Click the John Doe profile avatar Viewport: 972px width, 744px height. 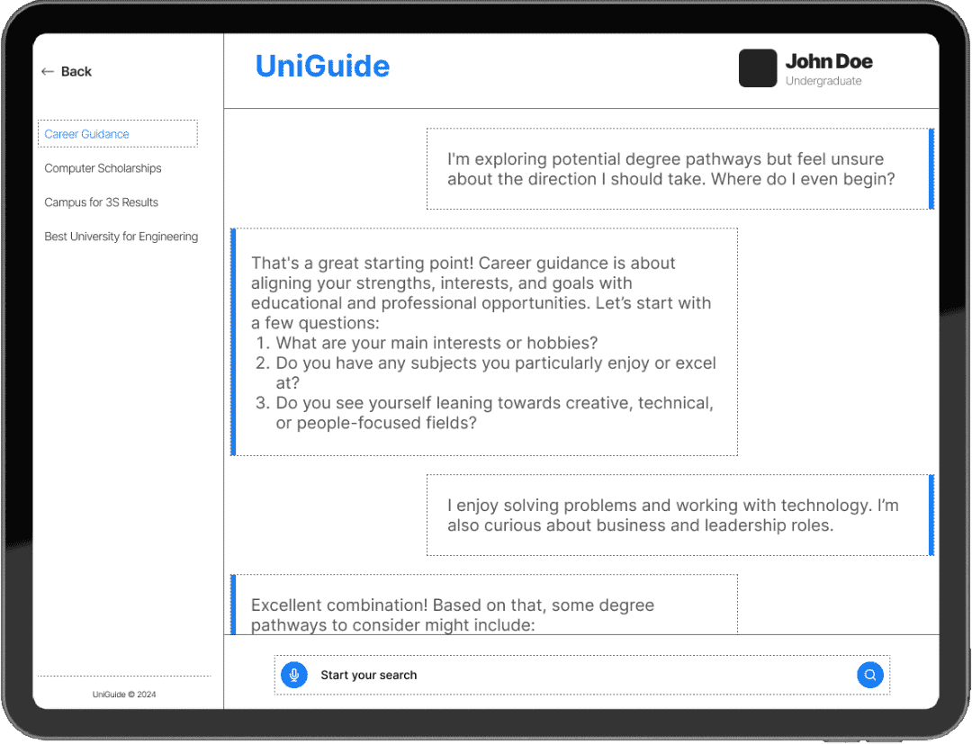pos(758,67)
